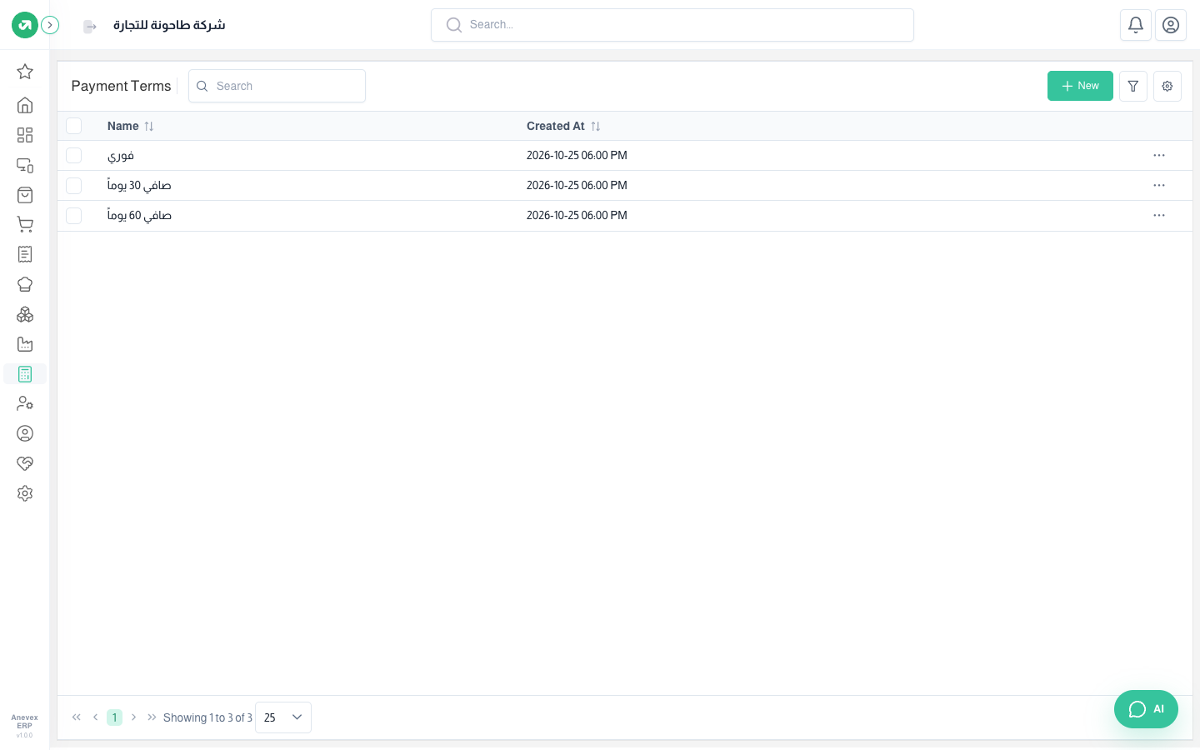Viewport: 1200px width, 750px height.
Task: Open user profile menu in header
Action: 1171,25
